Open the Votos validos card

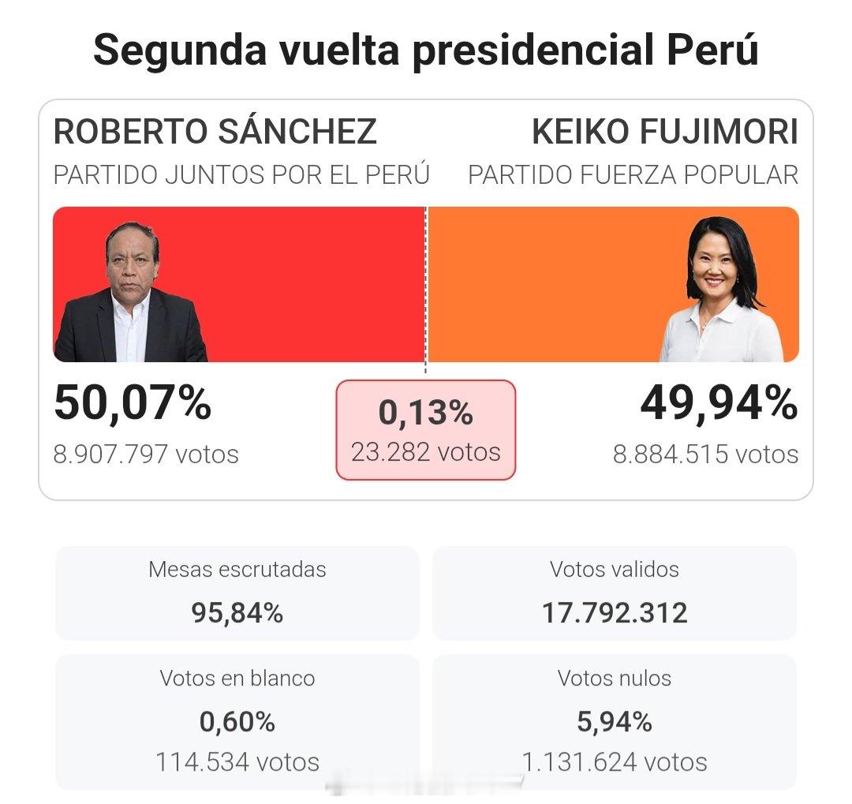pyautogui.click(x=615, y=593)
